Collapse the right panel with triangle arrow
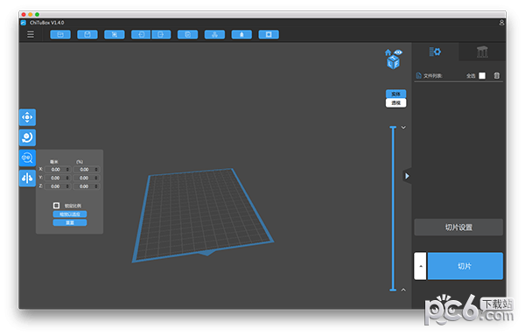Viewport: 525px width, 336px height. pos(407,176)
